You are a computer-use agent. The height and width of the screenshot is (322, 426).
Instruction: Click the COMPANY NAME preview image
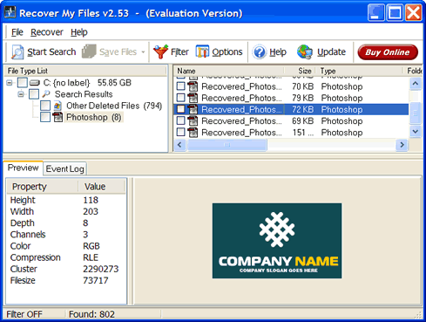pyautogui.click(x=277, y=241)
